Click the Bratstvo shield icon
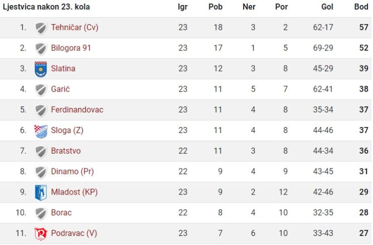The height and width of the screenshot is (245, 373). 41,152
